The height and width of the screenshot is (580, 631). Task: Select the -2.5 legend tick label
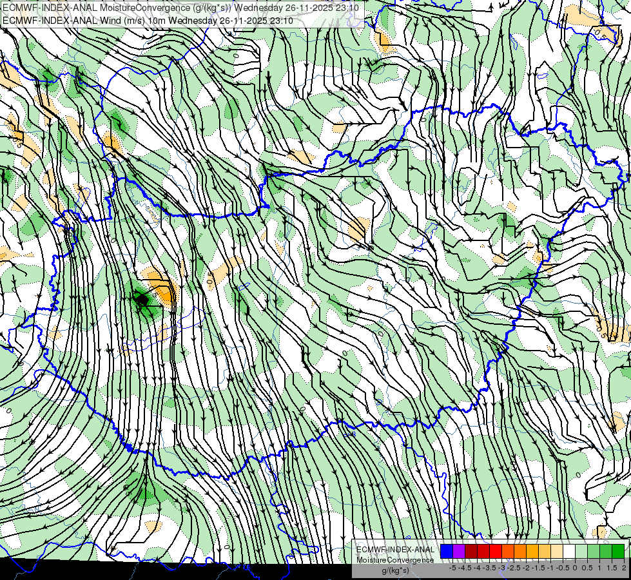(x=514, y=568)
